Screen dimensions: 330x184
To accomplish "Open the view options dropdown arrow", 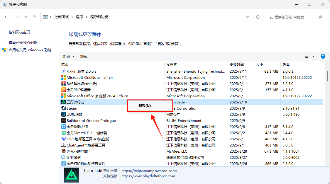I will point(313,56).
